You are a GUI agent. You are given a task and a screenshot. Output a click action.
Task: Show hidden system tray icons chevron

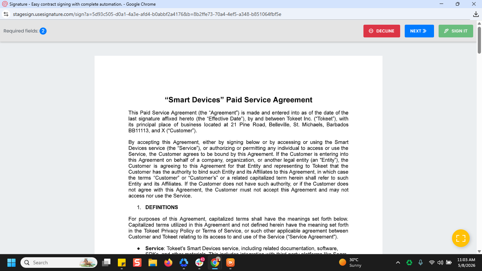pos(398,263)
